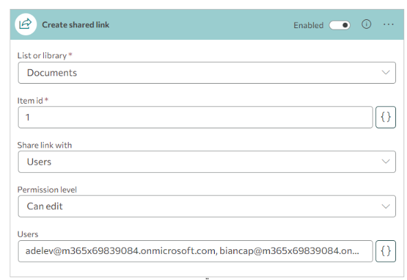Disable the action with the Enabled toggle

click(340, 25)
